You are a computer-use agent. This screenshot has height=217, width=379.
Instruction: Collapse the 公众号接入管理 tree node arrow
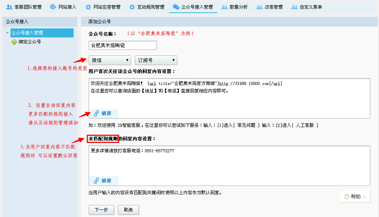(7, 33)
